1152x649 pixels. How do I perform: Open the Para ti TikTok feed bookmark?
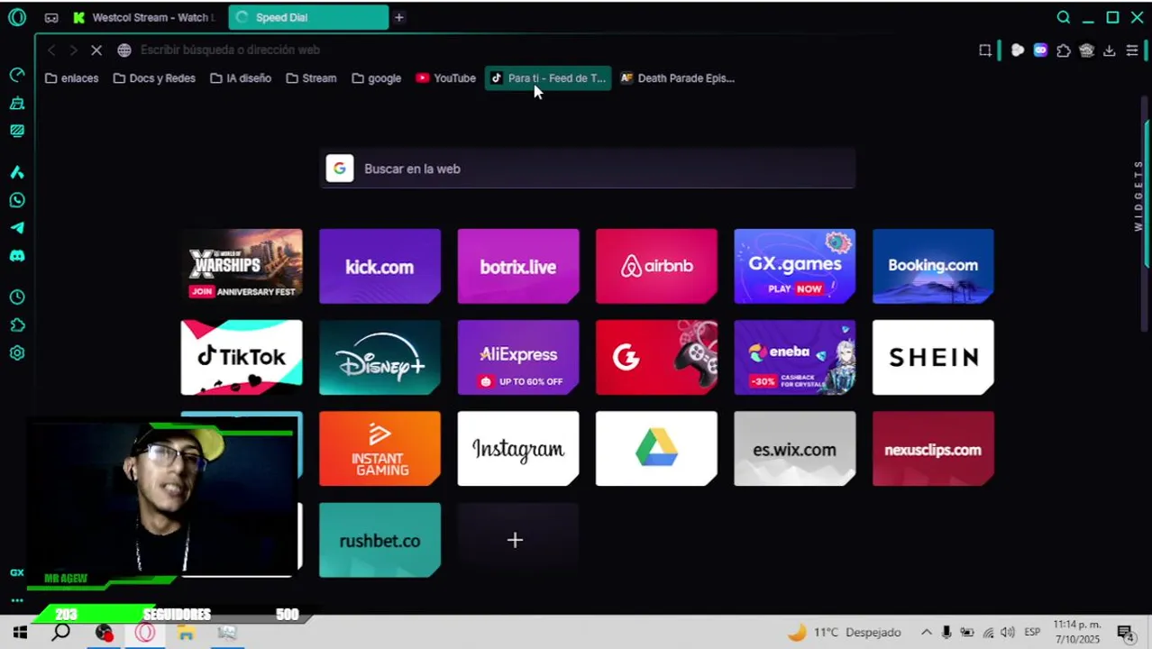(548, 78)
